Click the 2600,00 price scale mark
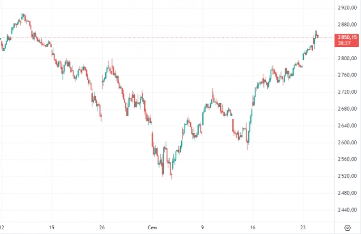Screen dimensions: 361x234 click(347, 142)
